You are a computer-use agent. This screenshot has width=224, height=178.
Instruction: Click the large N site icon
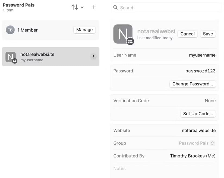click(x=123, y=34)
